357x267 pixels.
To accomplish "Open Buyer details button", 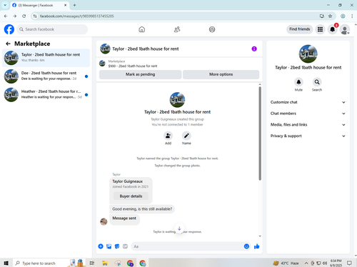I will click(x=131, y=196).
